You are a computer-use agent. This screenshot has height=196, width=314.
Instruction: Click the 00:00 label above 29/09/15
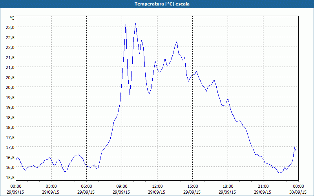coord(16,187)
